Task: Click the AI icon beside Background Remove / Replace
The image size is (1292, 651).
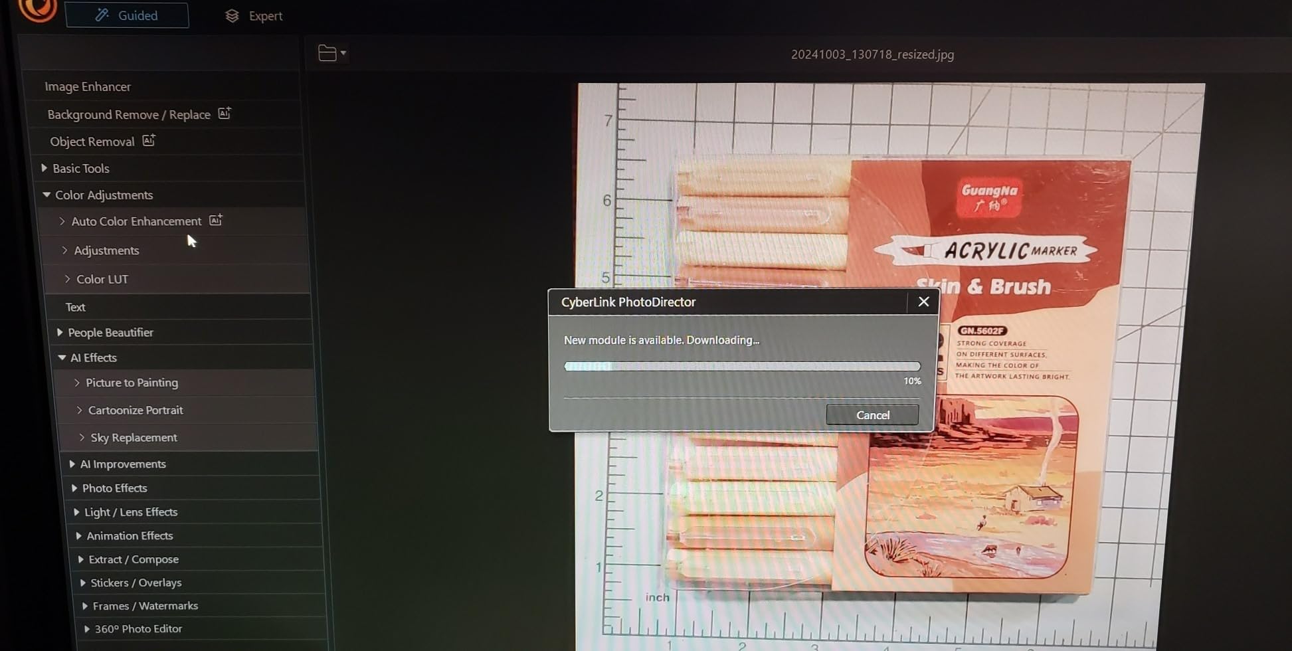Action: (x=223, y=113)
